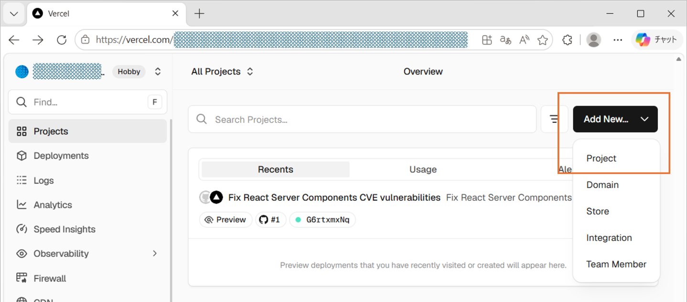The image size is (687, 302).
Task: Click the translate page icon
Action: pos(505,40)
